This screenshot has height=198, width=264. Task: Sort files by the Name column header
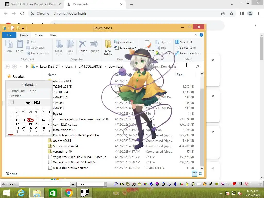[52, 75]
